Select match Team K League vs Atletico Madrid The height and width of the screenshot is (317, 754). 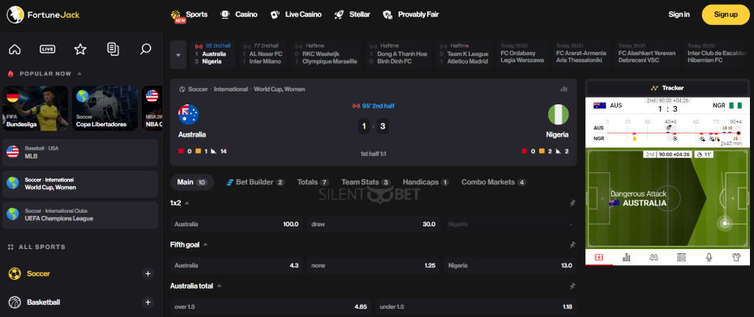click(x=465, y=55)
